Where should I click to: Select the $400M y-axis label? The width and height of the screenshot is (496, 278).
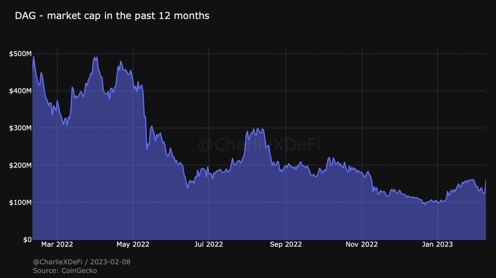point(19,91)
